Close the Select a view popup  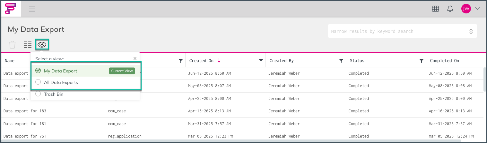[x=135, y=58]
